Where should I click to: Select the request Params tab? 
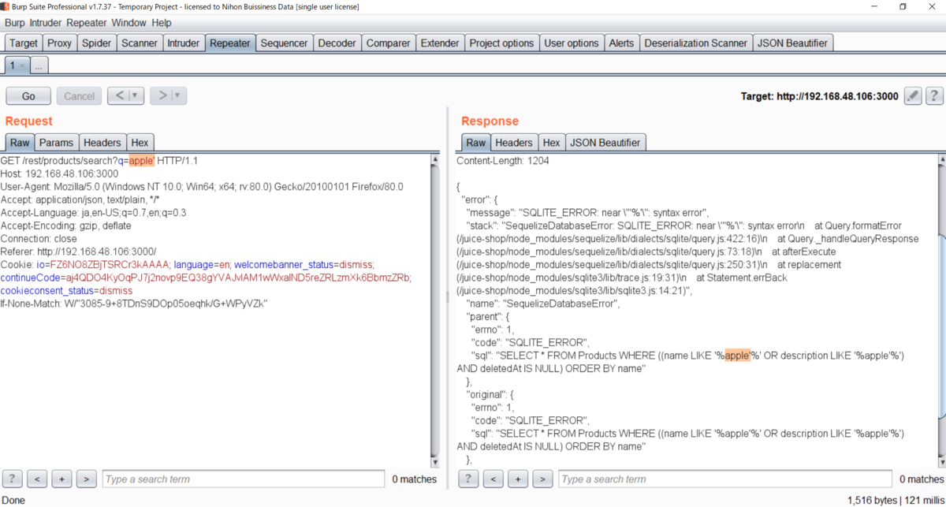pos(57,143)
